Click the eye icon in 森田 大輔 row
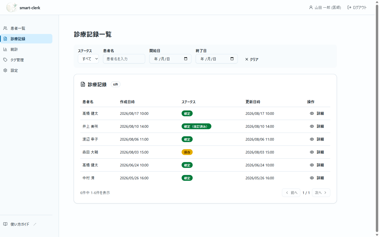The image size is (379, 237). click(312, 152)
